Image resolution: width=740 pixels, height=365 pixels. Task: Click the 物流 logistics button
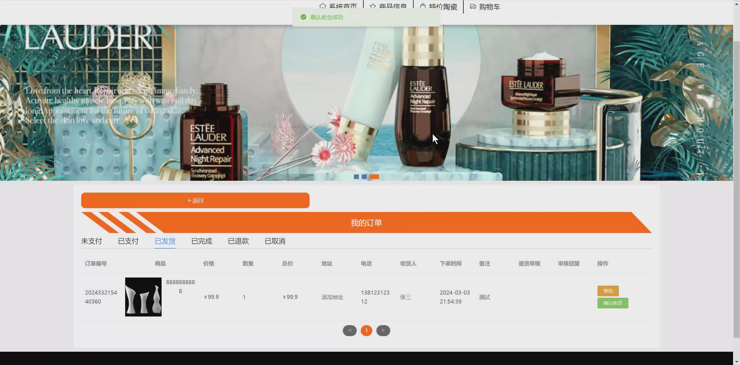(608, 291)
